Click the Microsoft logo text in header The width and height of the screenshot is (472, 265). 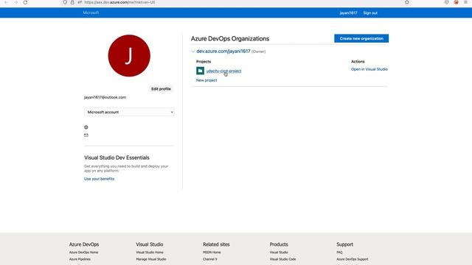(91, 13)
